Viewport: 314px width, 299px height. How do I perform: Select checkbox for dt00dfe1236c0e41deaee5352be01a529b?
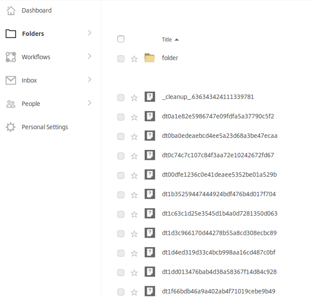coord(121,176)
